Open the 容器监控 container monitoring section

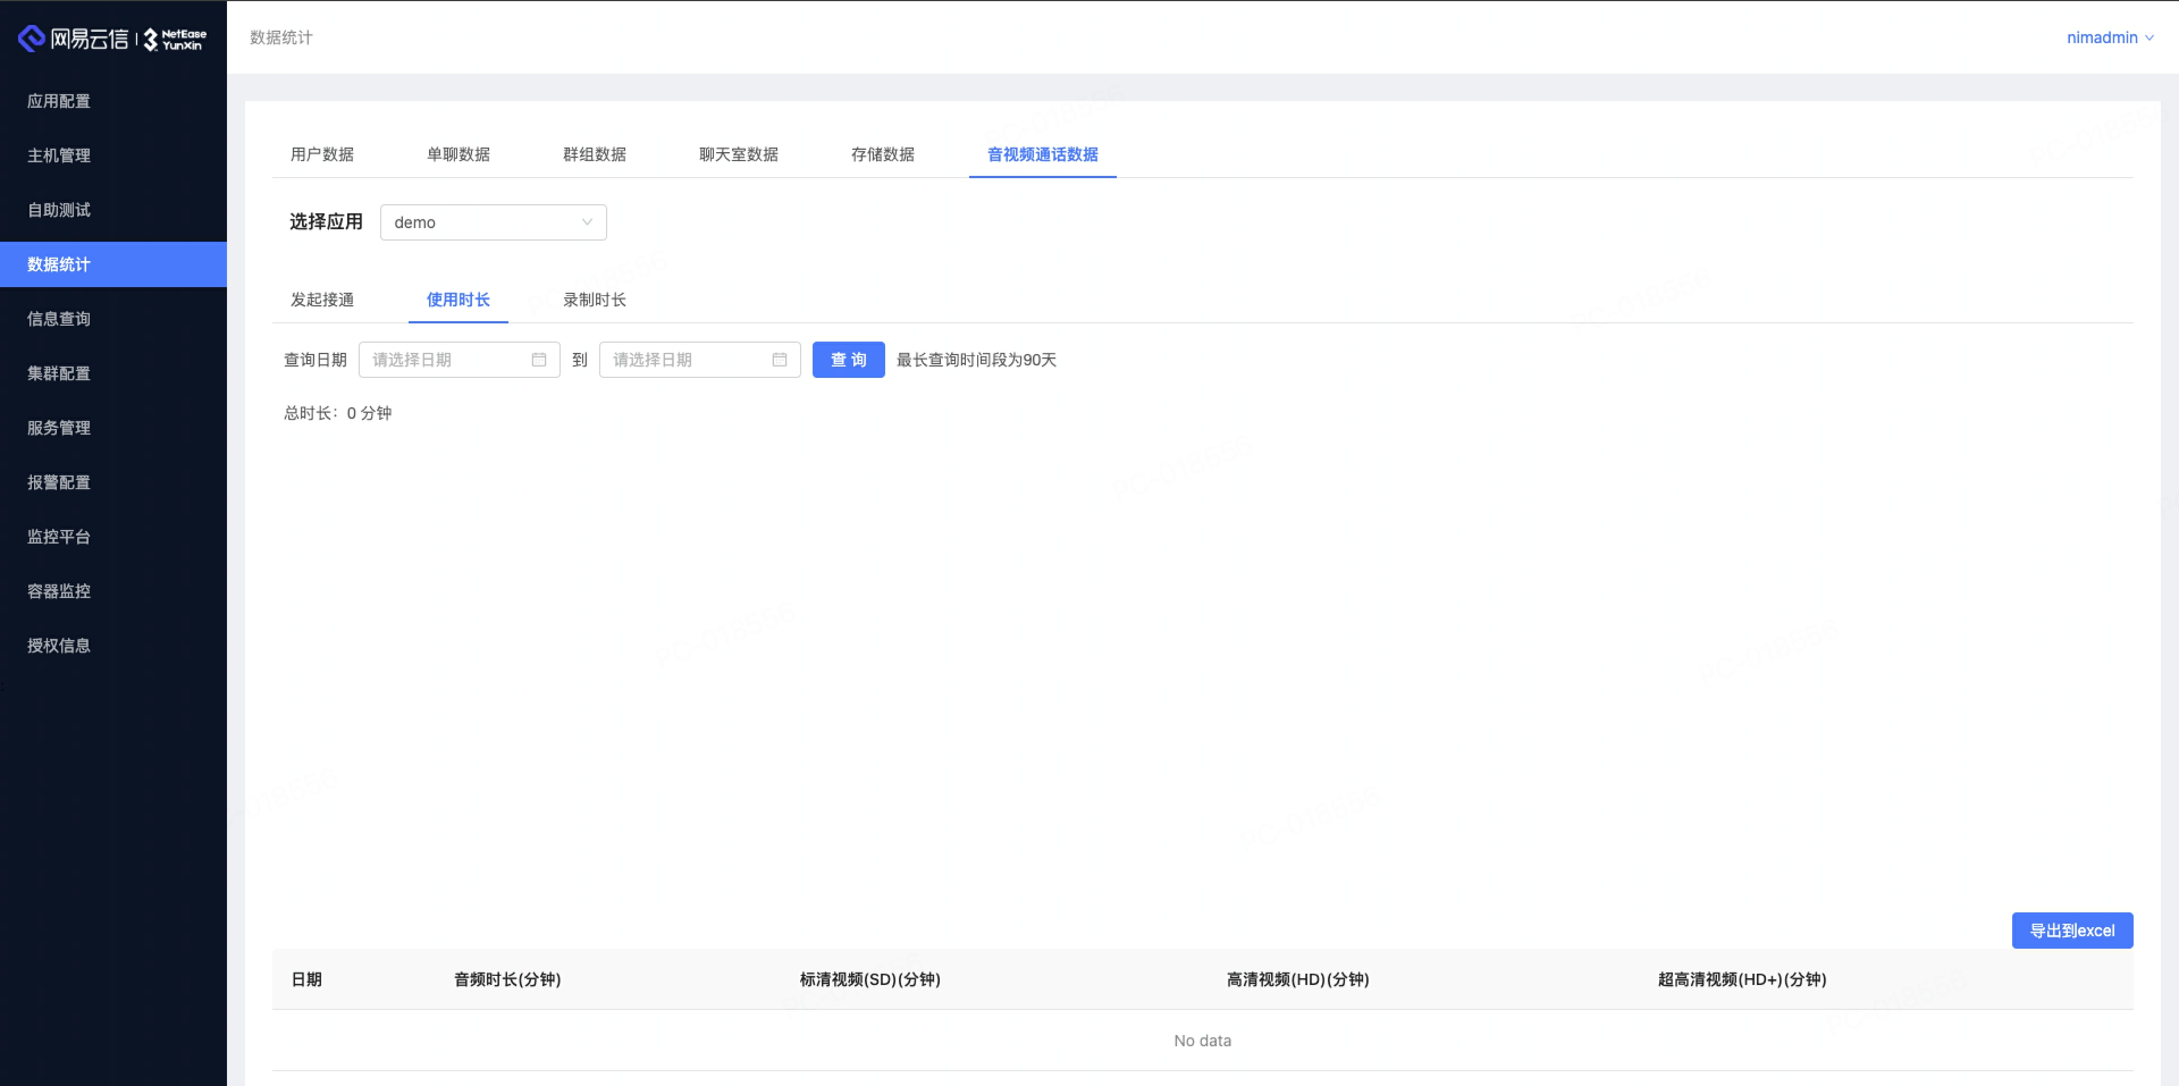(x=58, y=590)
